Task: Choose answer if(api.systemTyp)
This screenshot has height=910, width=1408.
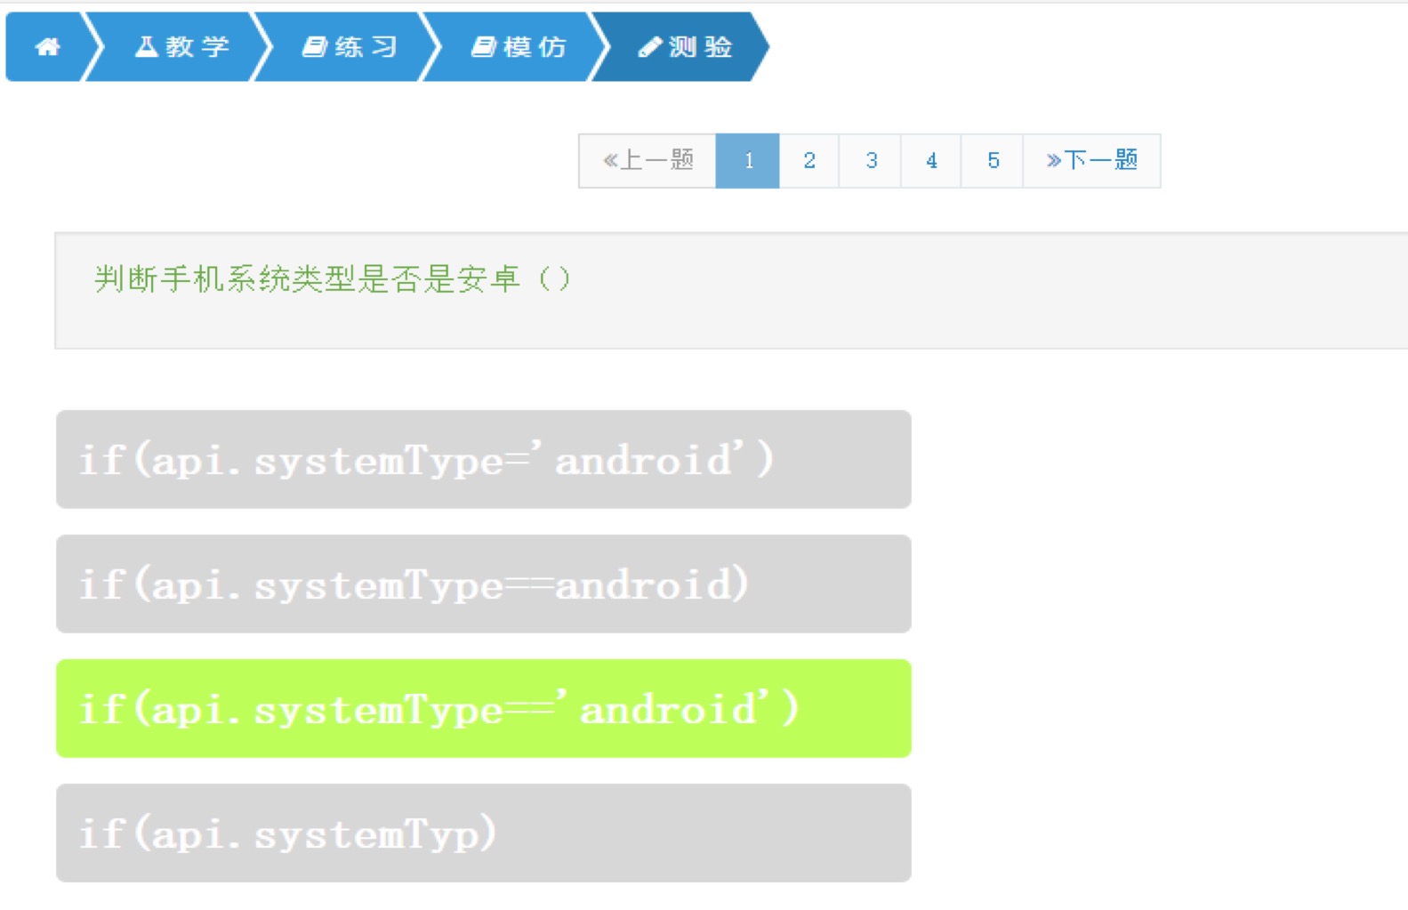Action: (x=484, y=833)
